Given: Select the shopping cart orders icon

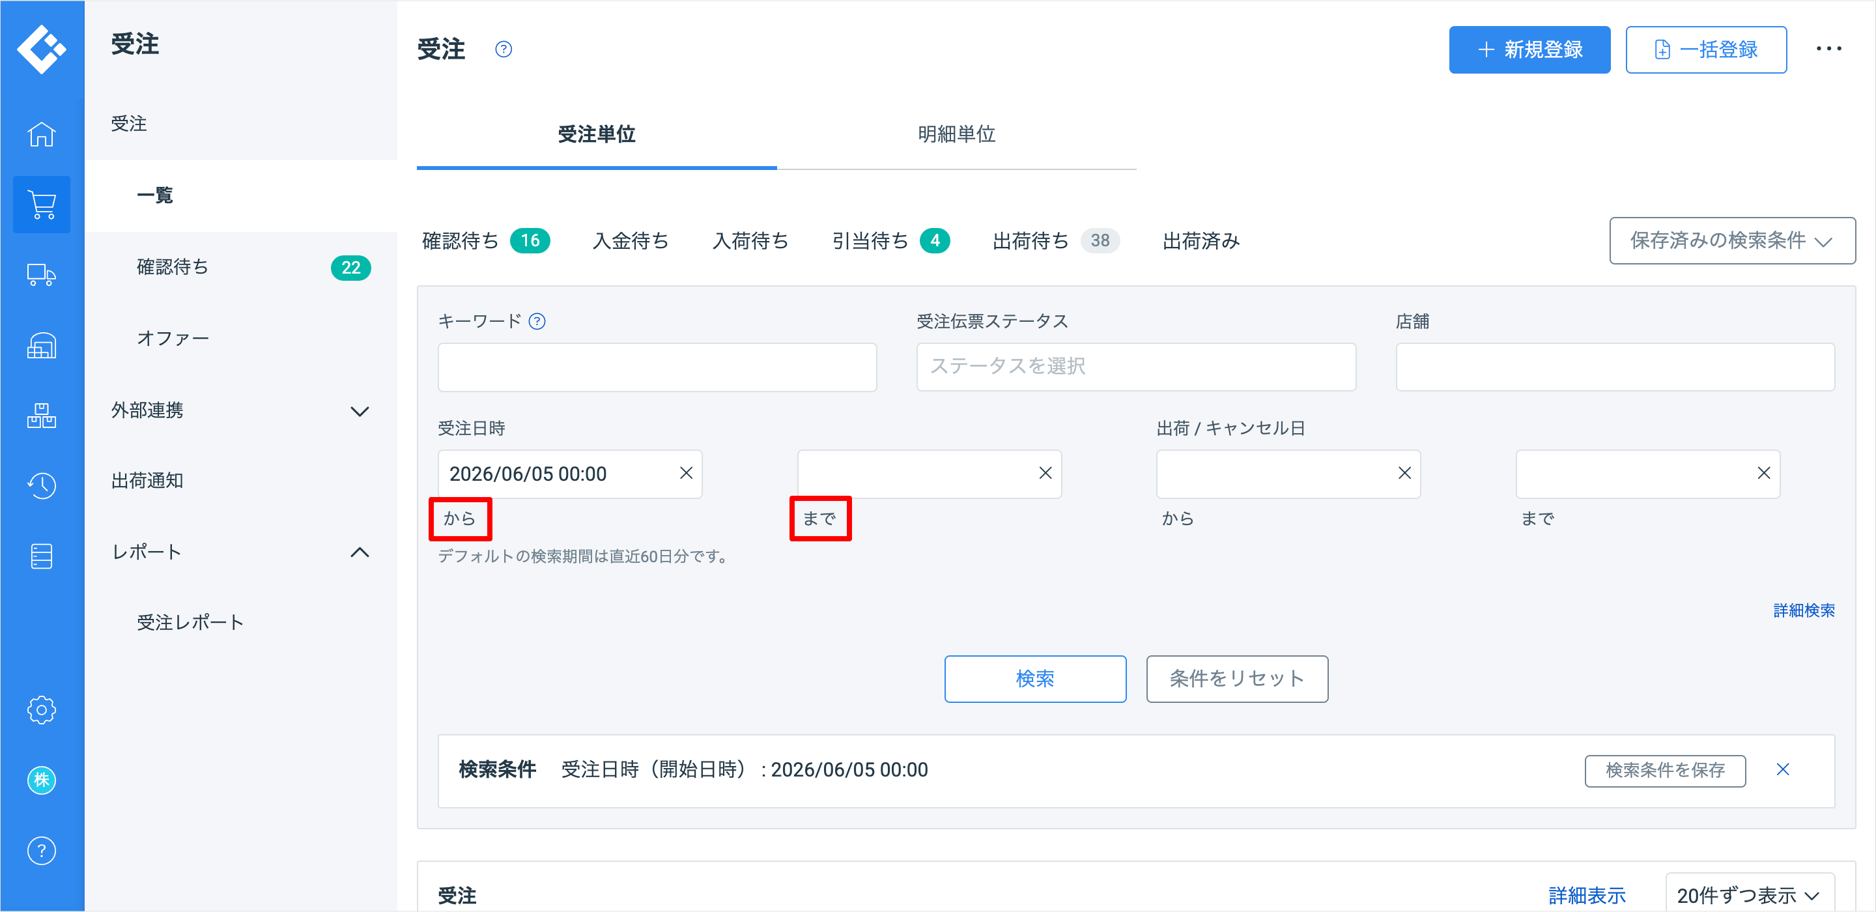Looking at the screenshot, I should click(42, 205).
